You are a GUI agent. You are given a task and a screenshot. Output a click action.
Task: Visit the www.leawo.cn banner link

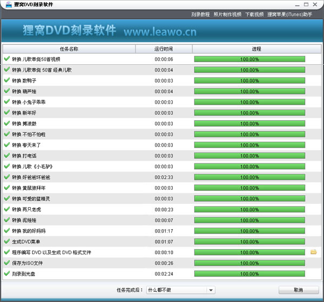click(x=160, y=32)
